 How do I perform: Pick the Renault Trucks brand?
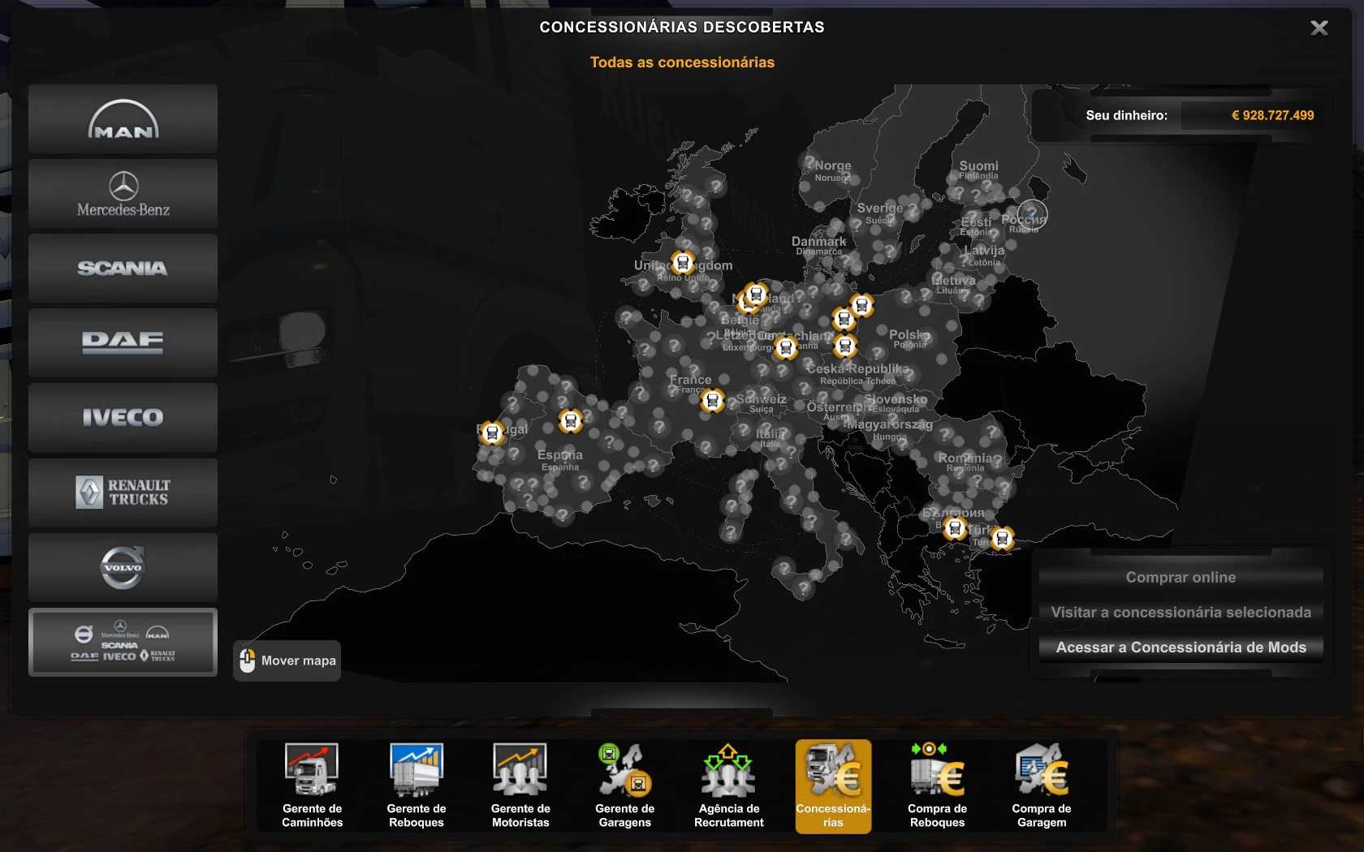coord(123,493)
